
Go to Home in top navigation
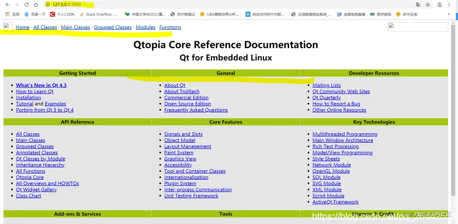coord(22,27)
